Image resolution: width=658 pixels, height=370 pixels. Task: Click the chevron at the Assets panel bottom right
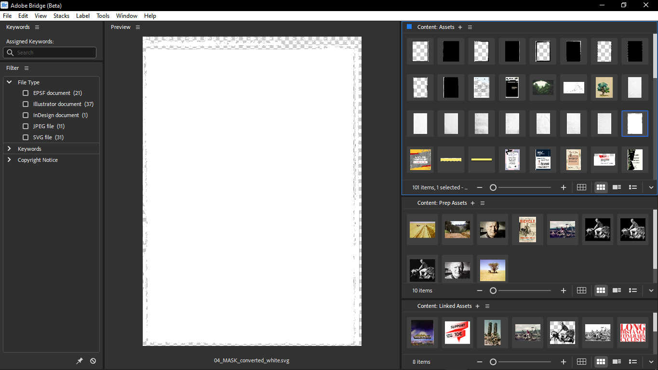tap(651, 187)
